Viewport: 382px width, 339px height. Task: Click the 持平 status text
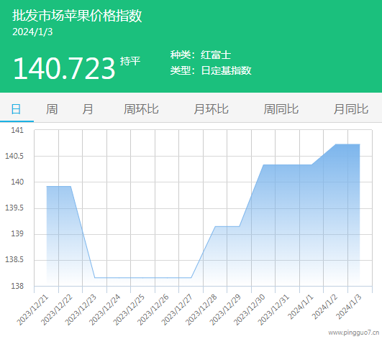pyautogui.click(x=130, y=61)
